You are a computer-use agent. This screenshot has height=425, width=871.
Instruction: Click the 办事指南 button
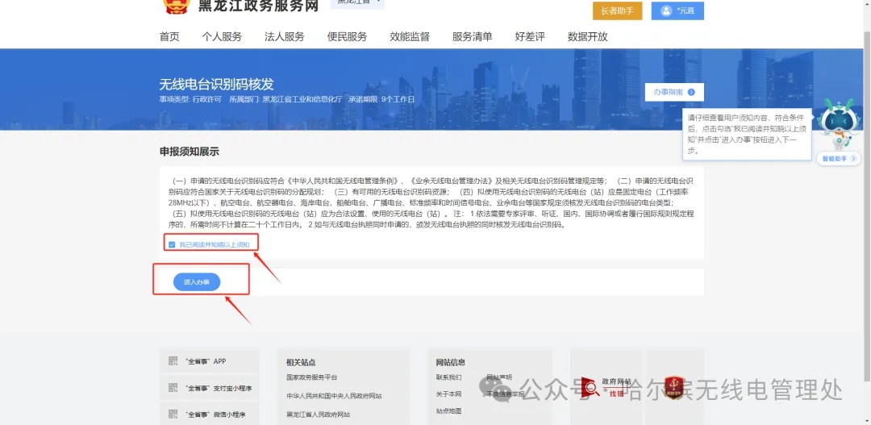coord(674,92)
